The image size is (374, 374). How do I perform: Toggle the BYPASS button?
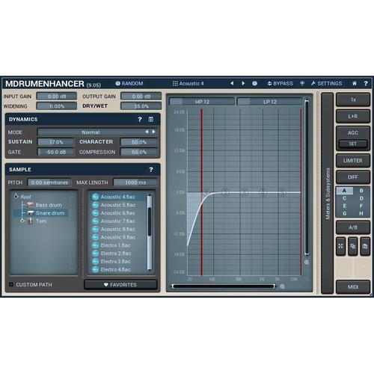(280, 84)
